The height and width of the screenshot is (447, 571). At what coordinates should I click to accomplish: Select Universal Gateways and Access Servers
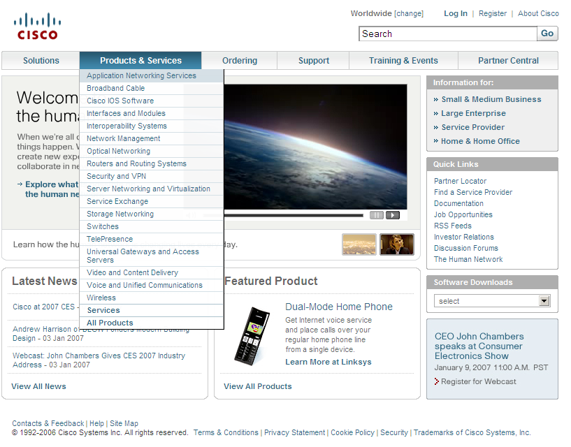152,256
